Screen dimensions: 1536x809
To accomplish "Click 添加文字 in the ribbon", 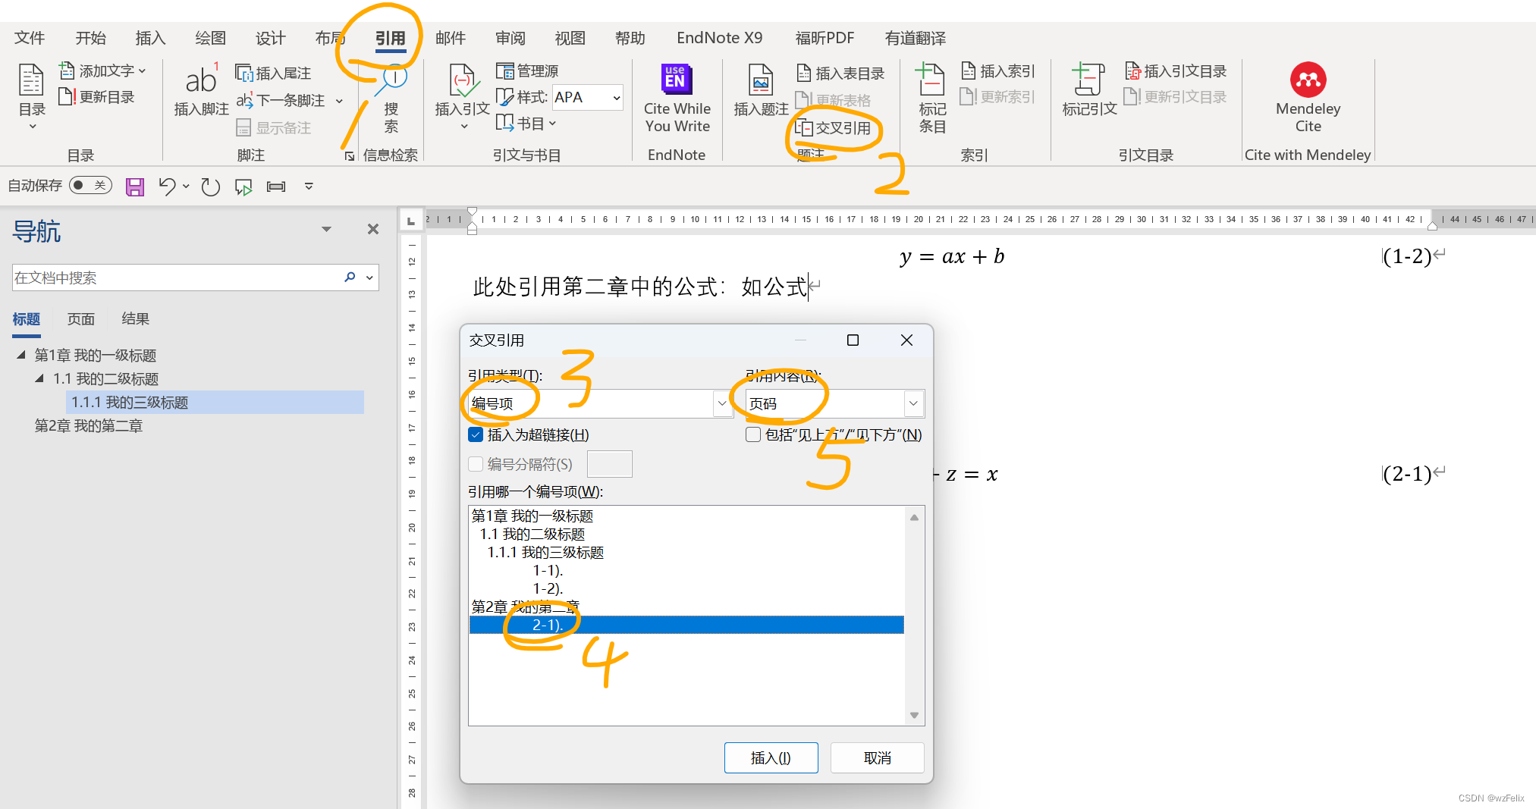I will tap(102, 71).
